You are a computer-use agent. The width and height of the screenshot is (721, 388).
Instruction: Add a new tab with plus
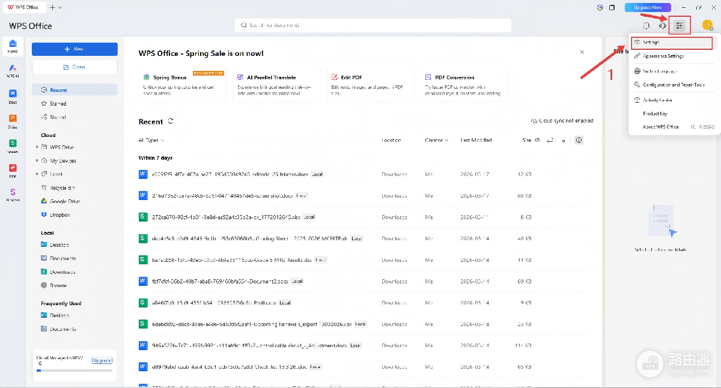pyautogui.click(x=52, y=7)
